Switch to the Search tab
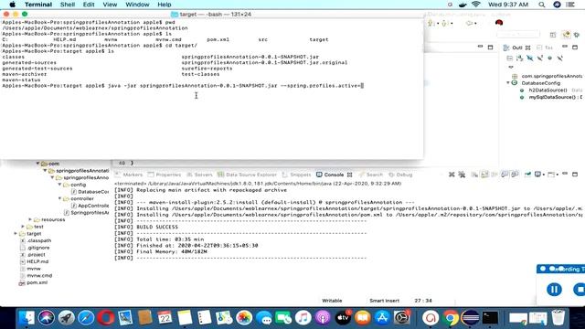585x329 pixels. pos(371,175)
